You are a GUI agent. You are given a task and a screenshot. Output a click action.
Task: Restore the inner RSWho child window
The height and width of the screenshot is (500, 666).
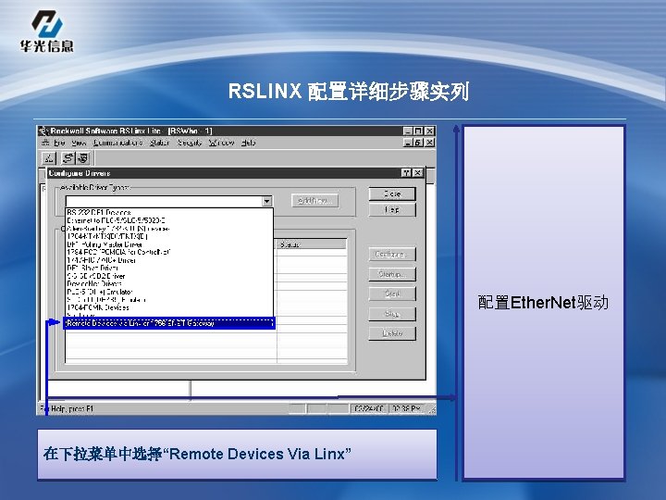(x=418, y=143)
